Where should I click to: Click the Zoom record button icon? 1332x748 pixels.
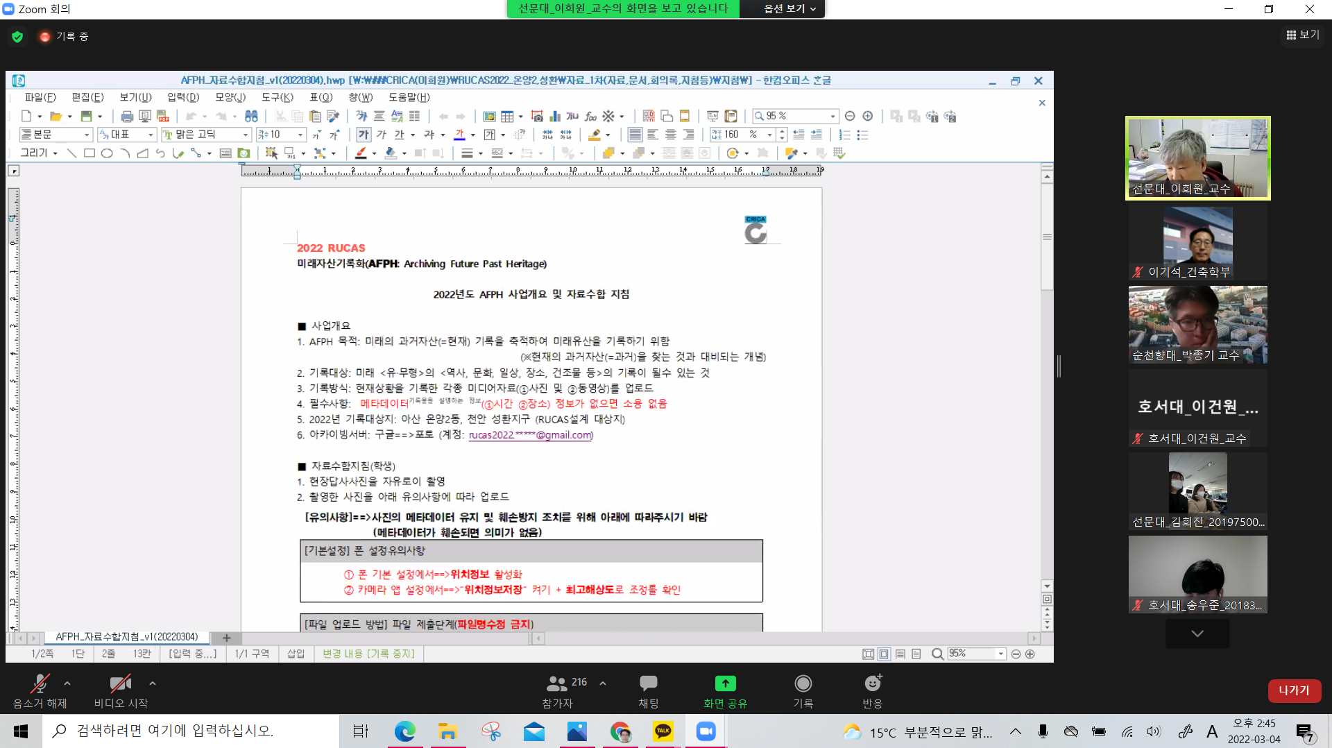(803, 684)
